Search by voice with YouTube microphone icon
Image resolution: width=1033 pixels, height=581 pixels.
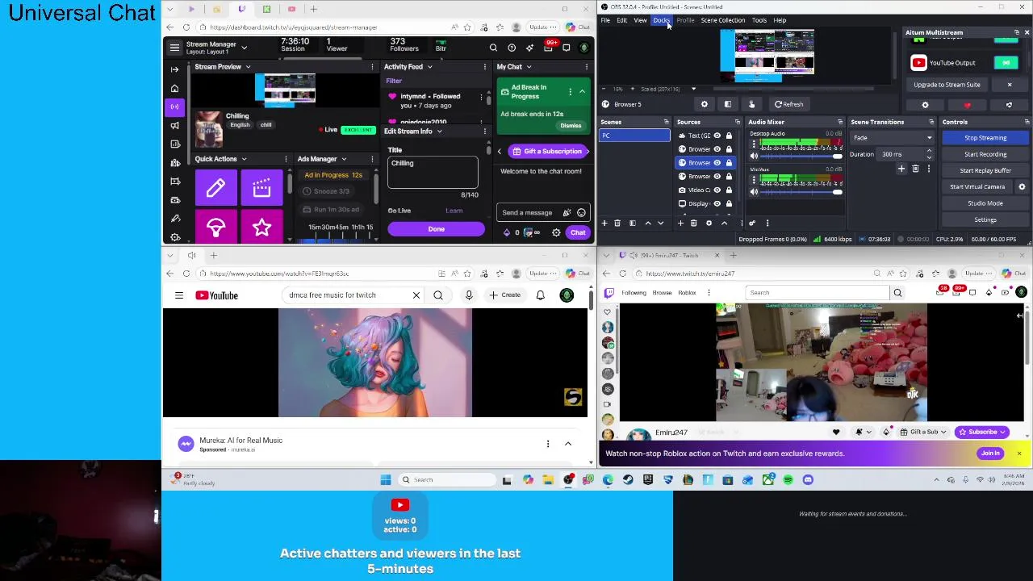coord(469,295)
